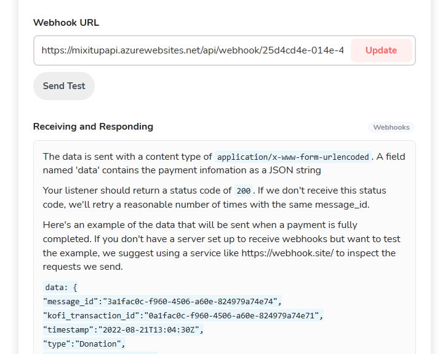Click the Receiving and Responding heading

(x=93, y=127)
